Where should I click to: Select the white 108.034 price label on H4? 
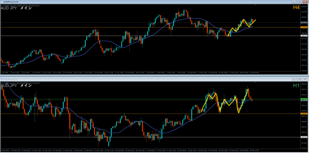(x=304, y=36)
